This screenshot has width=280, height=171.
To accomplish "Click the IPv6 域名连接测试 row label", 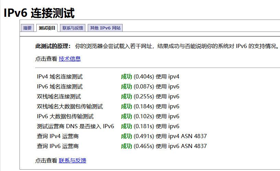I will click(60, 87).
